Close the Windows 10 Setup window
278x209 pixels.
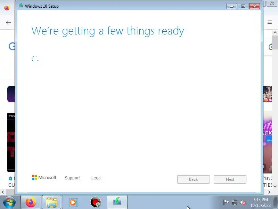[x=254, y=6]
